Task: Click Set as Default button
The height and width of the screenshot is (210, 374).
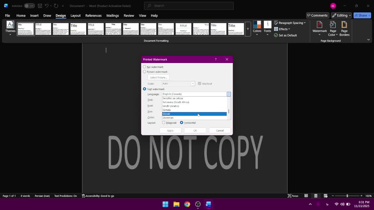Action: coord(285,35)
